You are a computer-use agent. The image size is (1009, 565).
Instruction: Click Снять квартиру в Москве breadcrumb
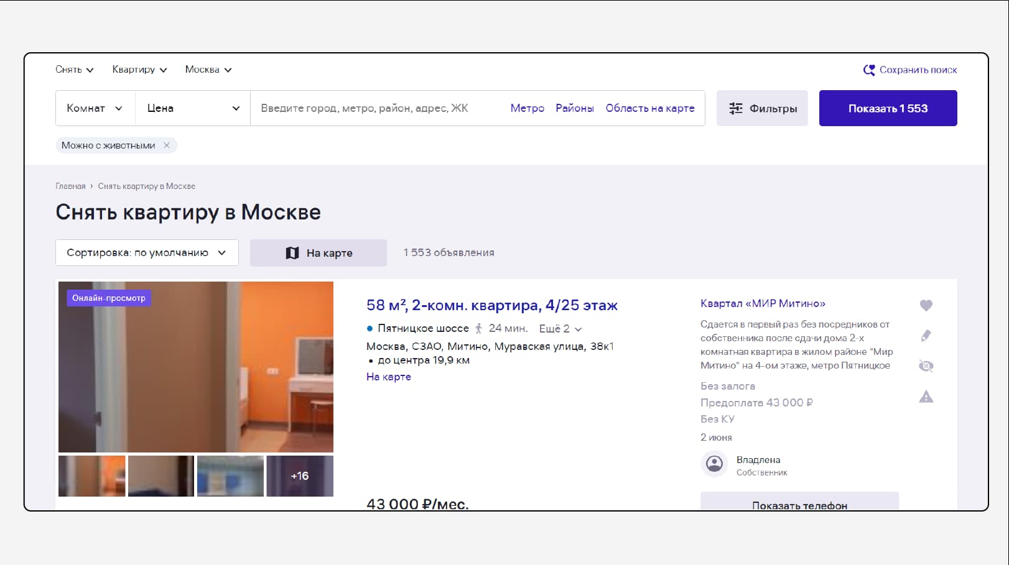point(146,186)
